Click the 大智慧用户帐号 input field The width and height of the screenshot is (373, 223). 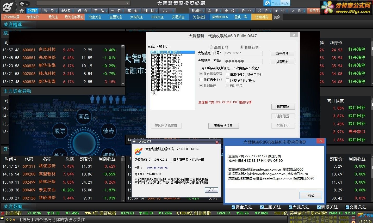pyautogui.click(x=243, y=53)
